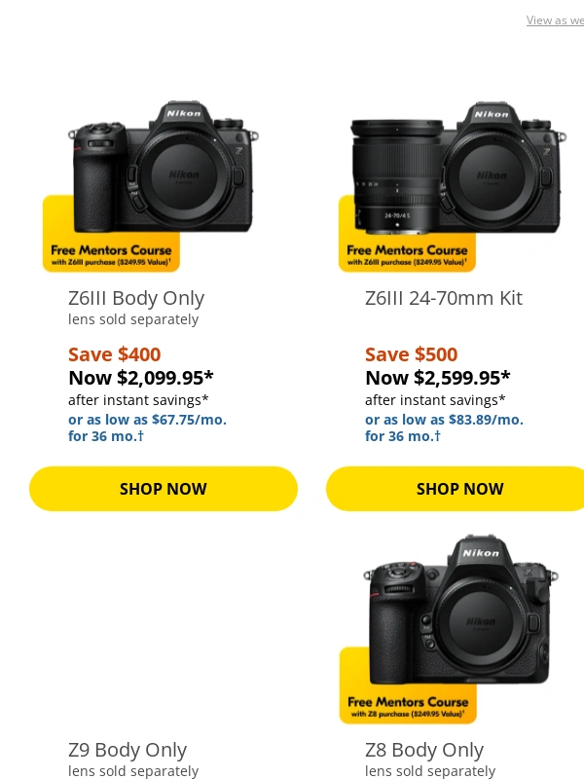Open the Z6III 24-70mm Kit product title
584x779 pixels.
click(x=444, y=298)
